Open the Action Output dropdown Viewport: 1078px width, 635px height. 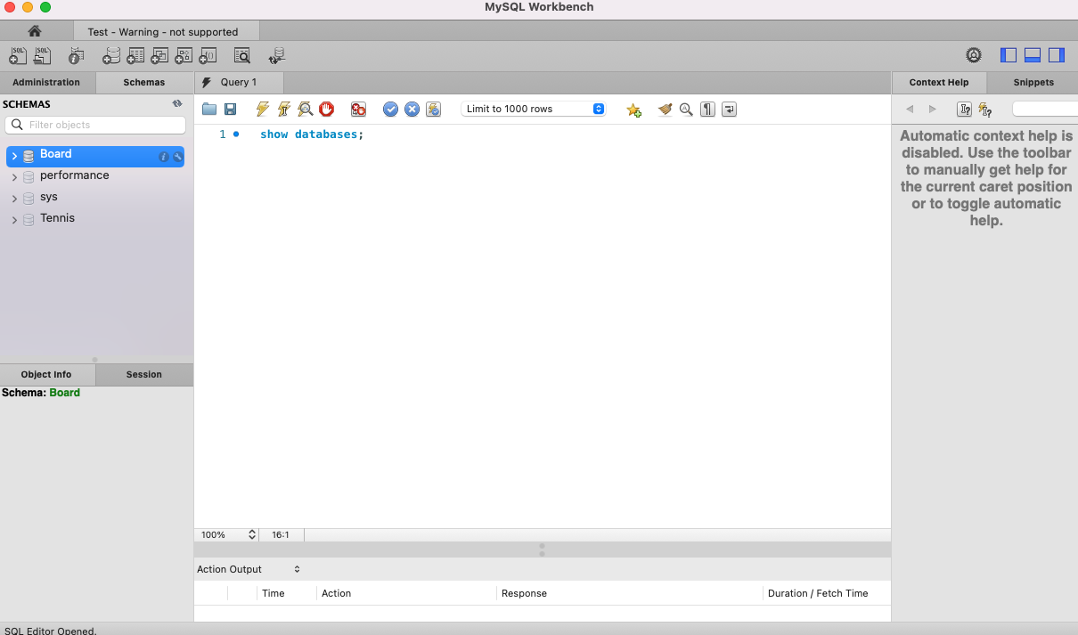(x=249, y=569)
